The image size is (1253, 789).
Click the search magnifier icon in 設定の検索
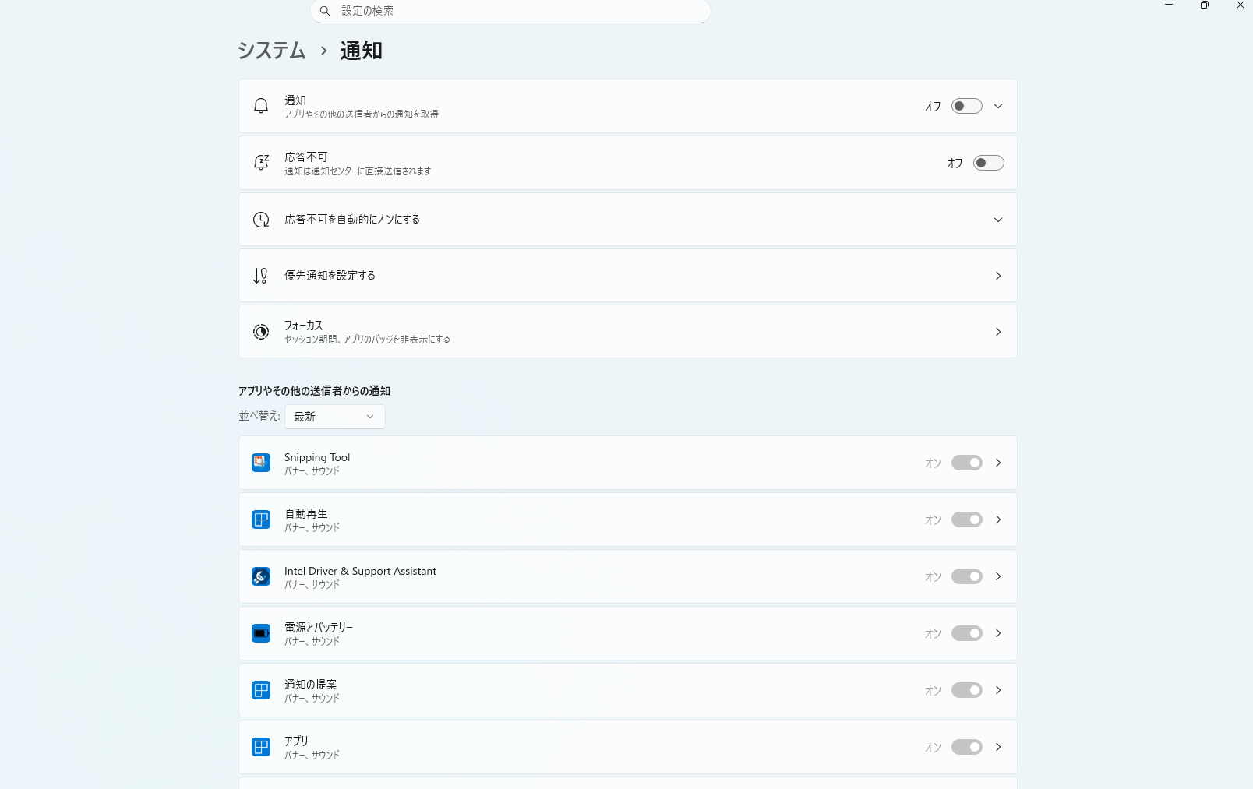[x=325, y=11]
